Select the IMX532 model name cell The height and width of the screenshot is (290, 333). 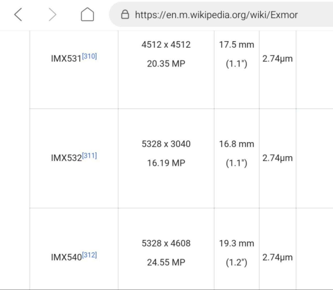[74, 158]
